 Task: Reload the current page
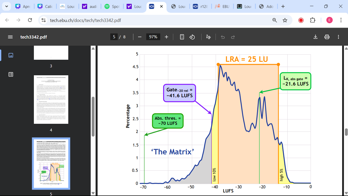point(30,20)
